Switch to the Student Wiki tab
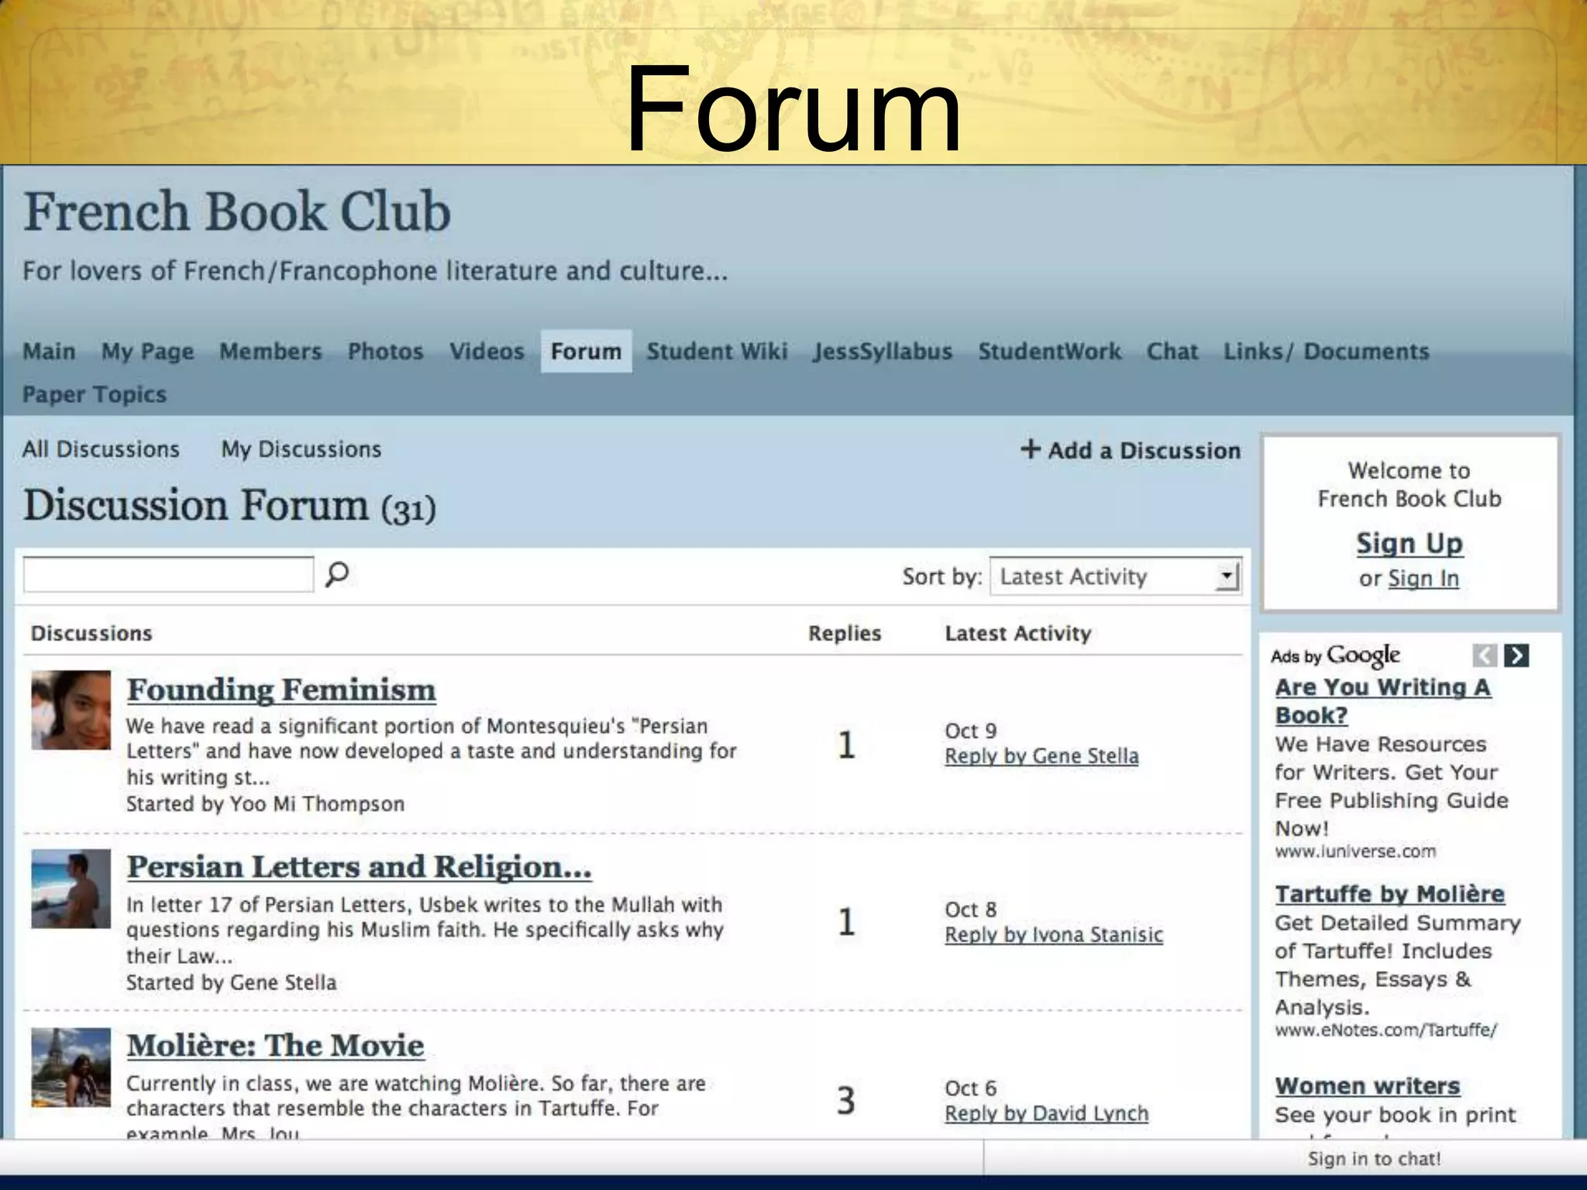This screenshot has height=1190, width=1587. 717,352
